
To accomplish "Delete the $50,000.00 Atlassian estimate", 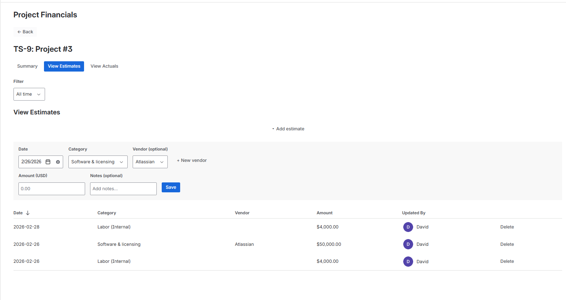I will click(x=507, y=244).
